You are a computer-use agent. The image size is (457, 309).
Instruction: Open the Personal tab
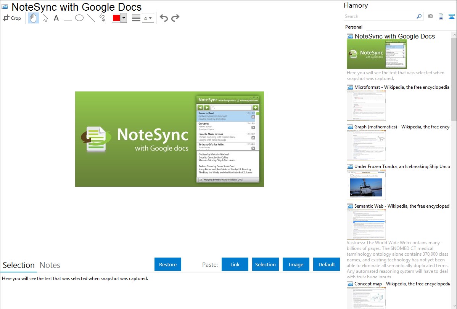click(x=354, y=27)
